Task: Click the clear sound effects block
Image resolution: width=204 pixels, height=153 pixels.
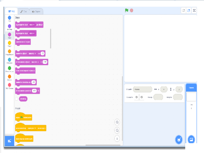Action: (25, 71)
